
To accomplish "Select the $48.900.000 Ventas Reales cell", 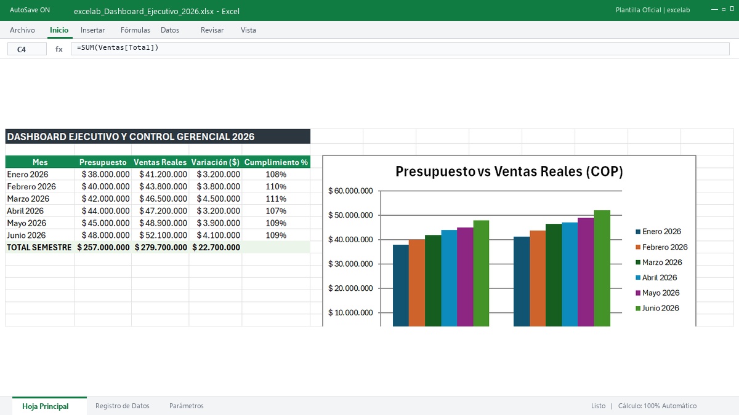I will pyautogui.click(x=160, y=223).
